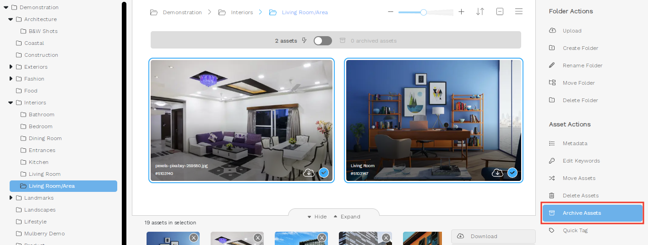Open the Construction folder
The width and height of the screenshot is (648, 245).
pyautogui.click(x=41, y=55)
